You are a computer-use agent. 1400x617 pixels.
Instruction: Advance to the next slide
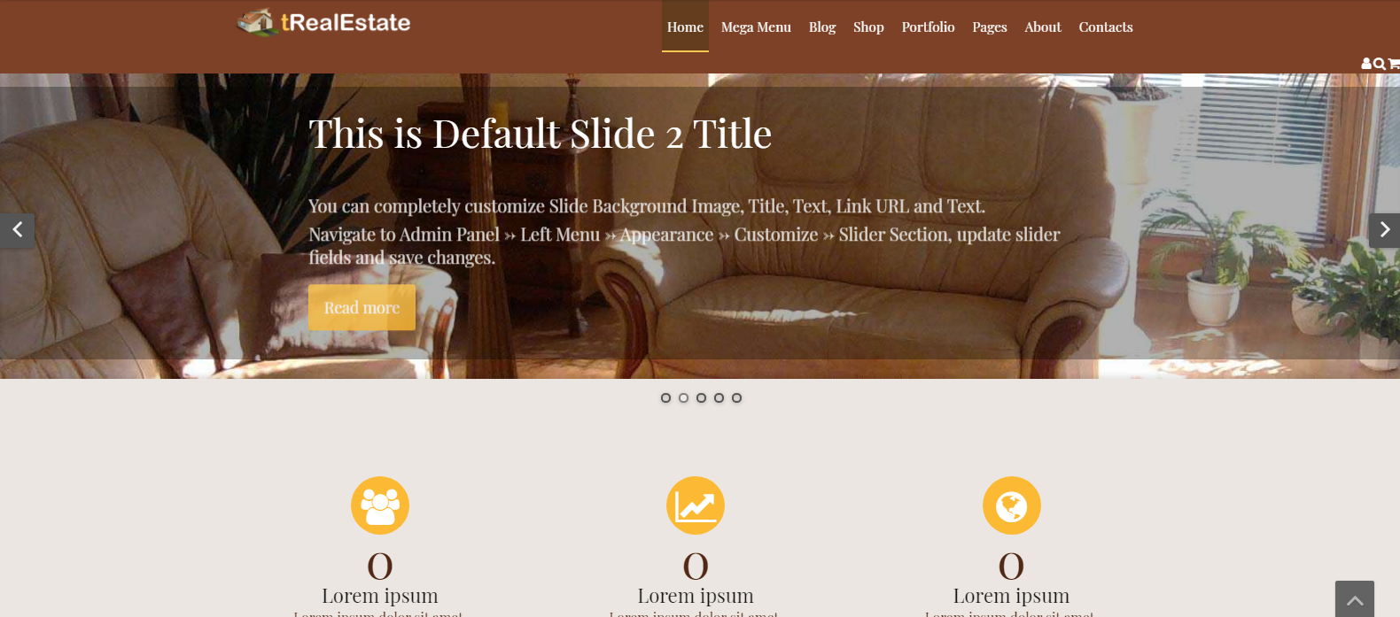pyautogui.click(x=1384, y=230)
